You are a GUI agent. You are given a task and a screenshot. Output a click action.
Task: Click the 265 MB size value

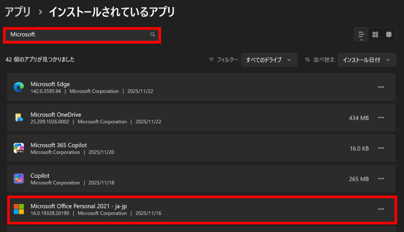(359, 179)
